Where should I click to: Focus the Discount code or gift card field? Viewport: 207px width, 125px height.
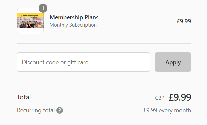click(83, 62)
